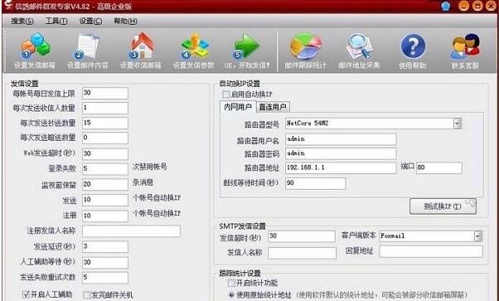Viewport: 499px width, 301px height.
Task: Click Web发送超时(秒) field
Action: coord(105,154)
